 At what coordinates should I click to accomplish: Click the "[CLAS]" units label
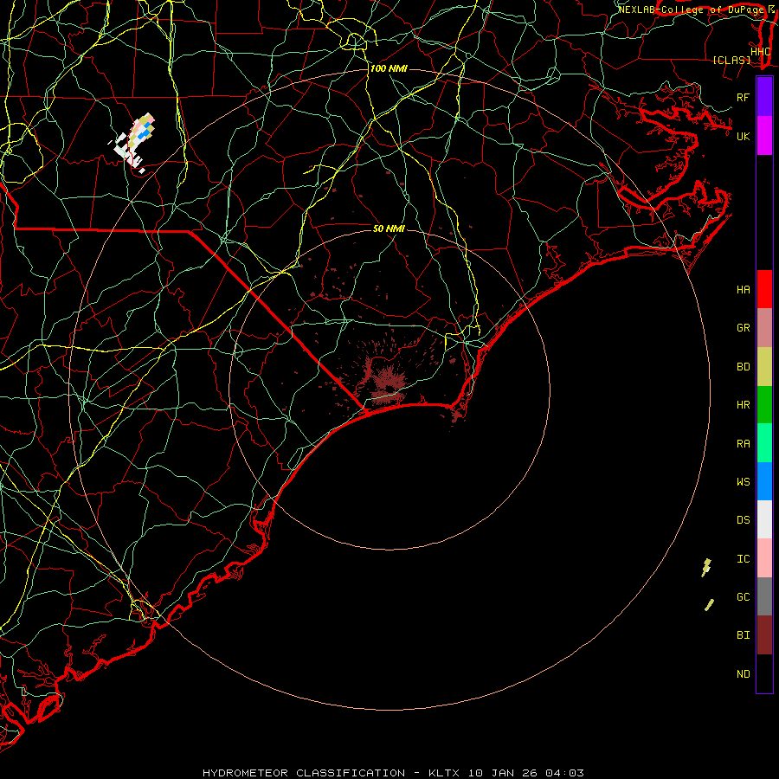tap(731, 61)
